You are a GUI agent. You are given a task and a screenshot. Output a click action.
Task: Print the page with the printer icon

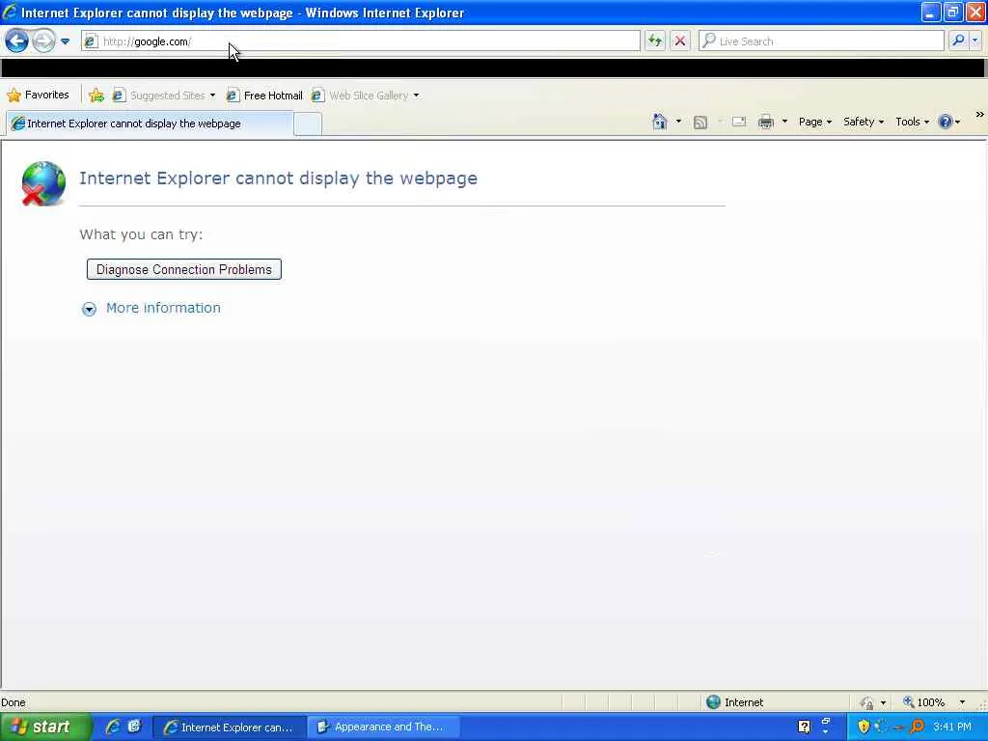(x=765, y=123)
